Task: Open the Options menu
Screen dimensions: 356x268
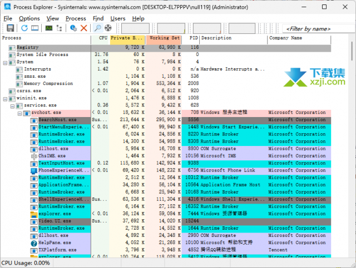Action: tap(29, 18)
